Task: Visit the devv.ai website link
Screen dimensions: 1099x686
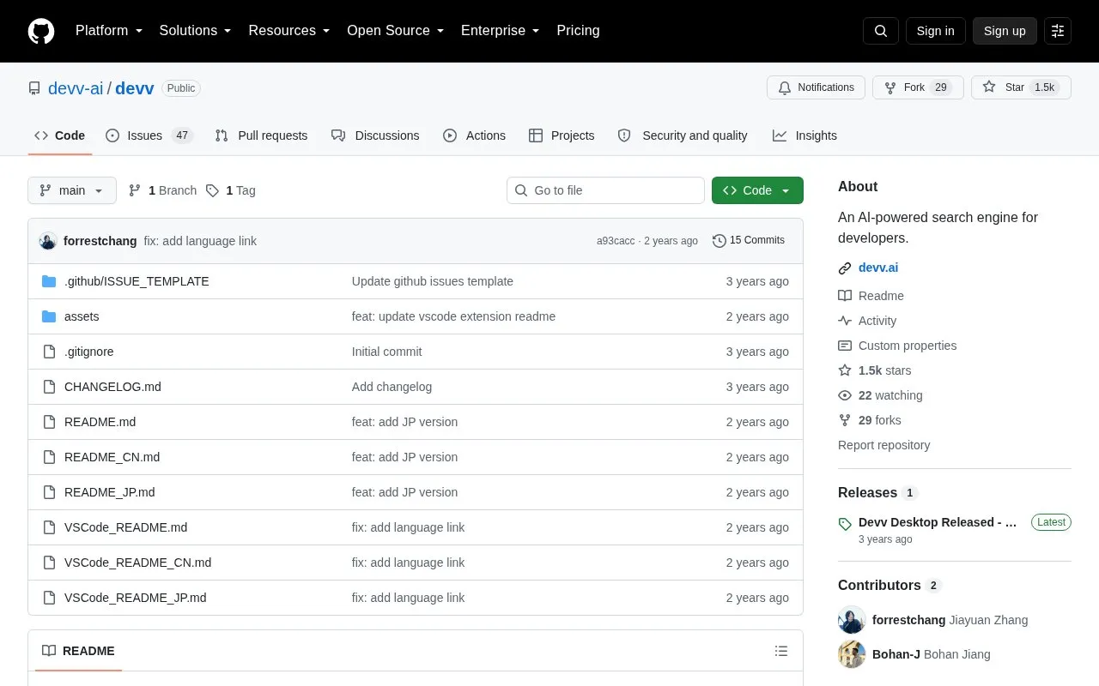Action: click(878, 268)
